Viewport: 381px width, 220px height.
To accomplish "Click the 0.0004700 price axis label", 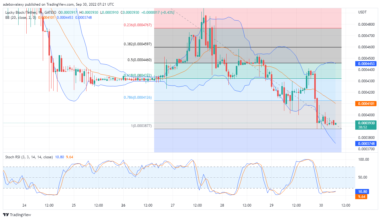I will [366, 36].
